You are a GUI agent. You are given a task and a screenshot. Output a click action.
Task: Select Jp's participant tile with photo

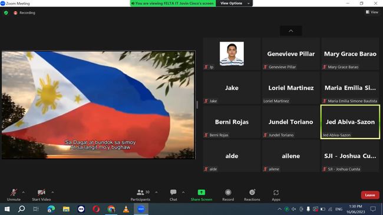pos(232,54)
